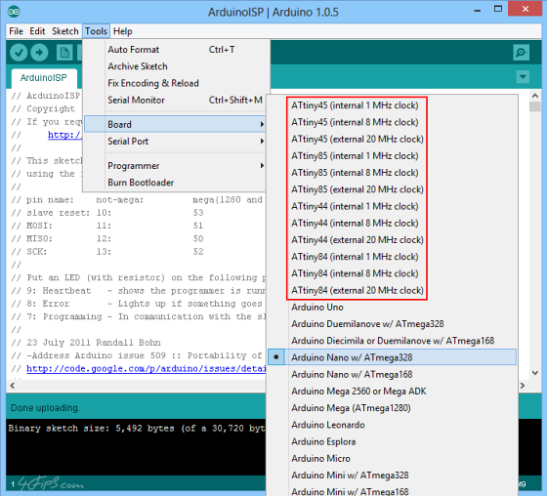Select Arduino Uno board option
547x496 pixels.
pyautogui.click(x=317, y=308)
